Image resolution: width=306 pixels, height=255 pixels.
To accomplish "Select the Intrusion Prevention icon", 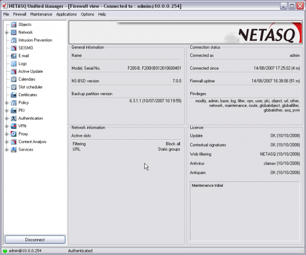I will (x=13, y=40).
